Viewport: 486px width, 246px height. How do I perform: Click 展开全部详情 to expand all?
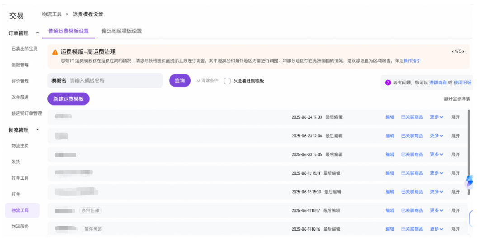[457, 99]
